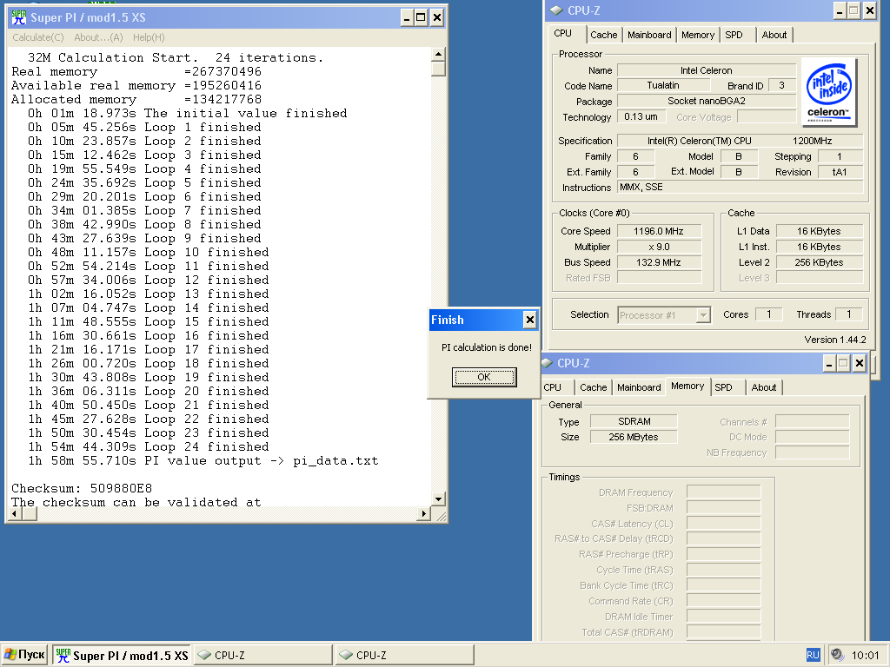Click the upper CPU-Z window title icon
Viewport: 890px width, 667px height.
point(557,10)
